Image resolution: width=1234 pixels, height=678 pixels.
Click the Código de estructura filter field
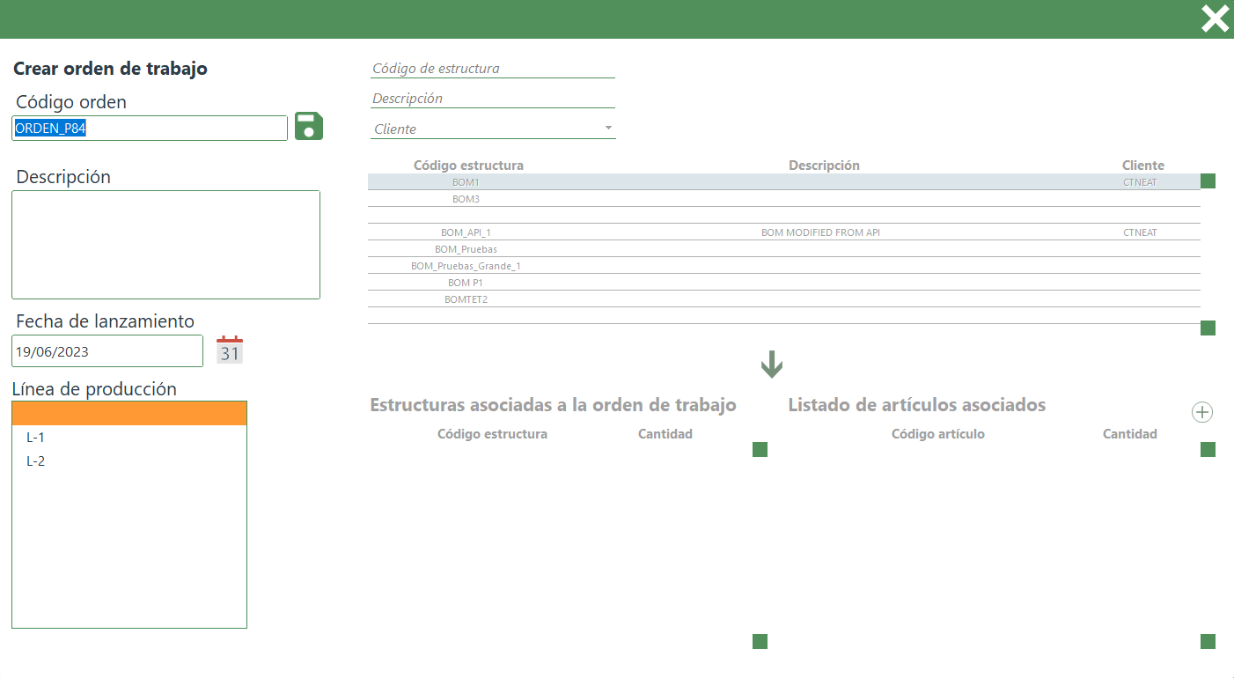[492, 69]
